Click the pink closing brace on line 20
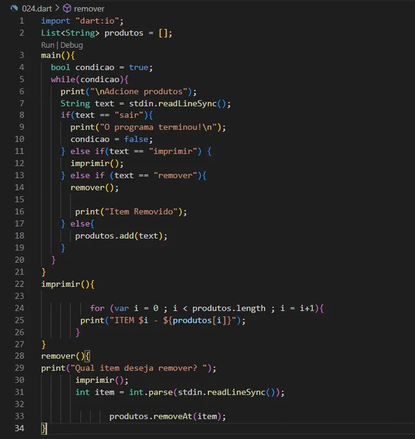 [x=54, y=260]
